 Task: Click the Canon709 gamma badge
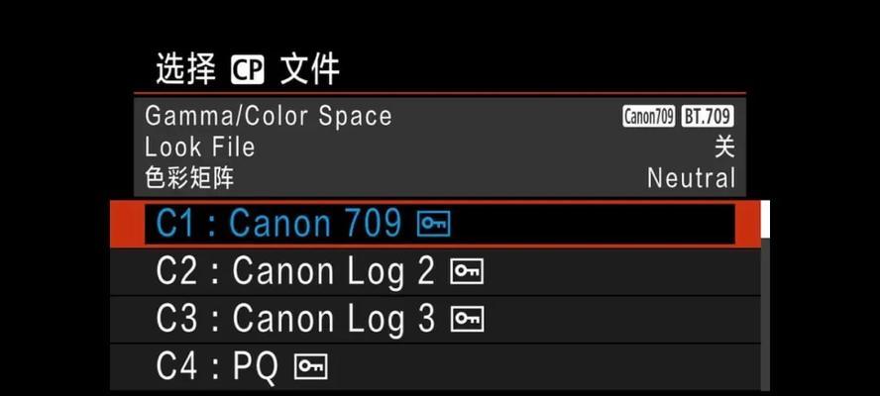(x=649, y=116)
